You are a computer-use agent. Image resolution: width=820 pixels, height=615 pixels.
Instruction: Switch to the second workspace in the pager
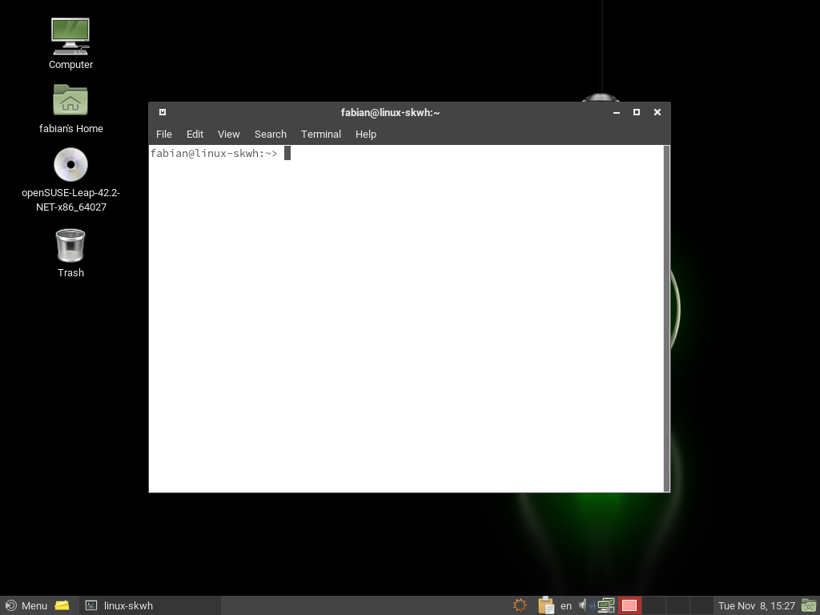[653, 605]
